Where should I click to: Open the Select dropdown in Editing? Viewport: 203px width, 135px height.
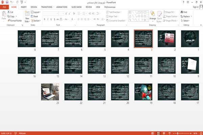pyautogui.click(x=185, y=21)
